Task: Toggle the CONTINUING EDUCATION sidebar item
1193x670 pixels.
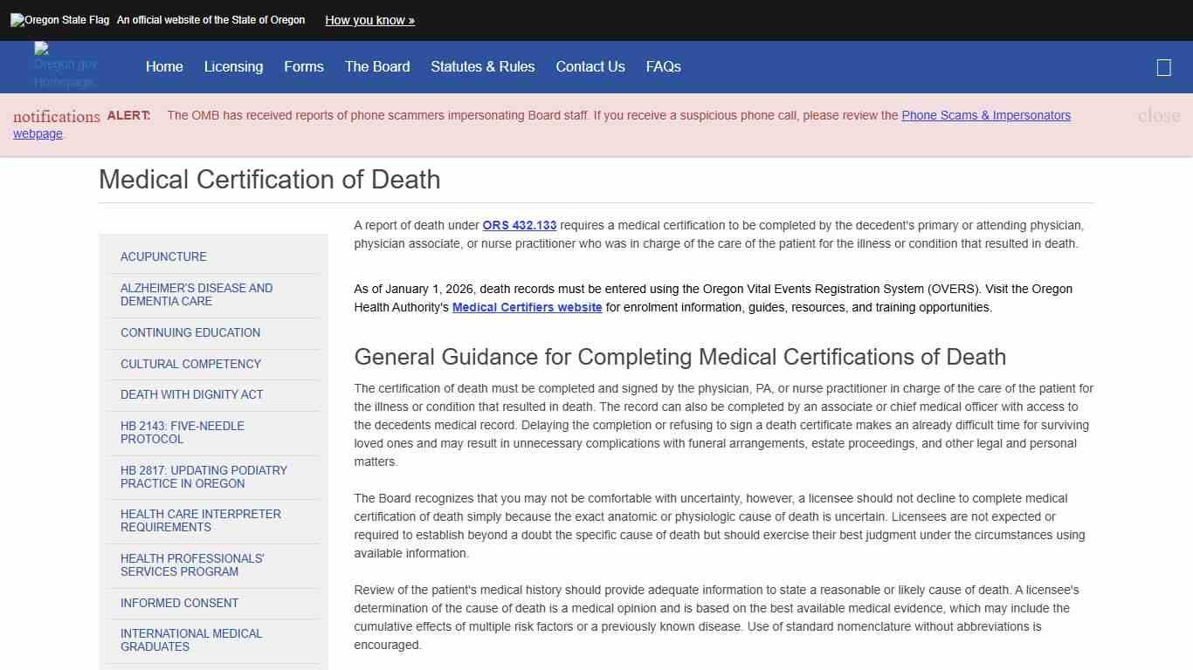Action: click(x=190, y=332)
